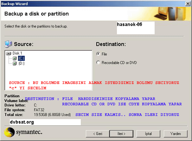Close the Backup Wizard window
Image resolution: width=192 pixels, height=141 pixels.
point(188,4)
